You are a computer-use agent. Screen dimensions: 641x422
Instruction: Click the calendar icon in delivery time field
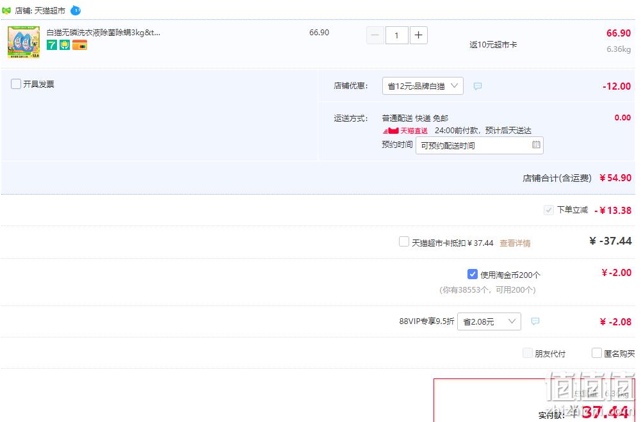(536, 145)
